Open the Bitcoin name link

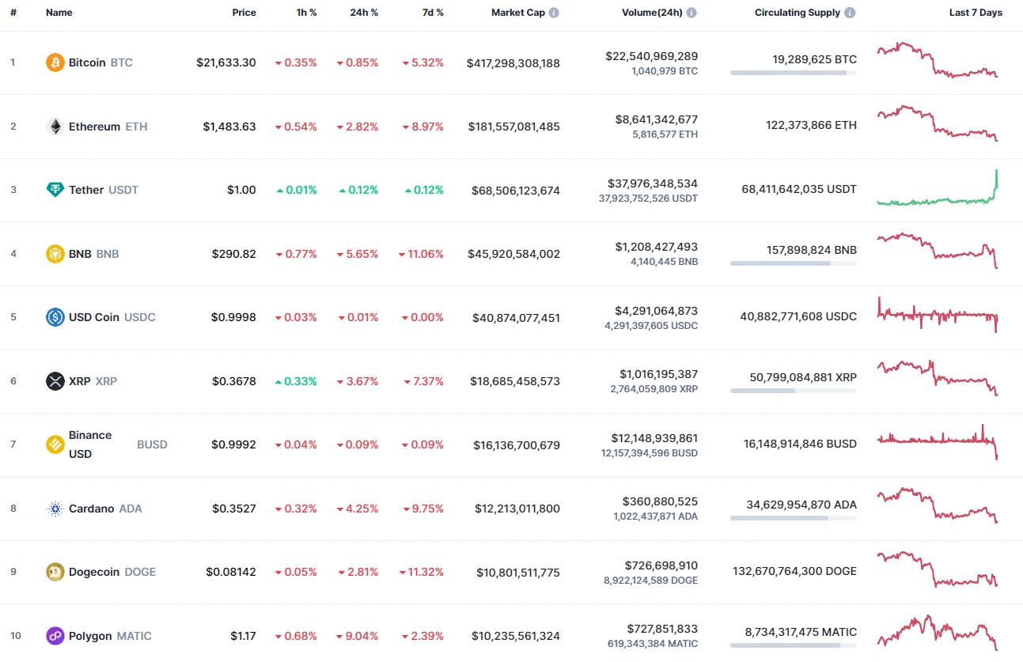point(87,62)
